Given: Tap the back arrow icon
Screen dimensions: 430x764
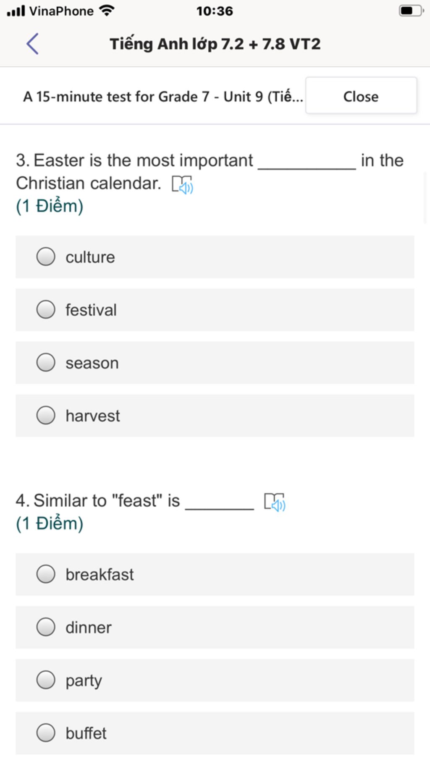Looking at the screenshot, I should (x=33, y=44).
